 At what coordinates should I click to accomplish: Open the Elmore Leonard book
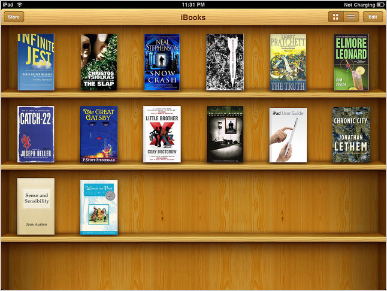point(351,62)
